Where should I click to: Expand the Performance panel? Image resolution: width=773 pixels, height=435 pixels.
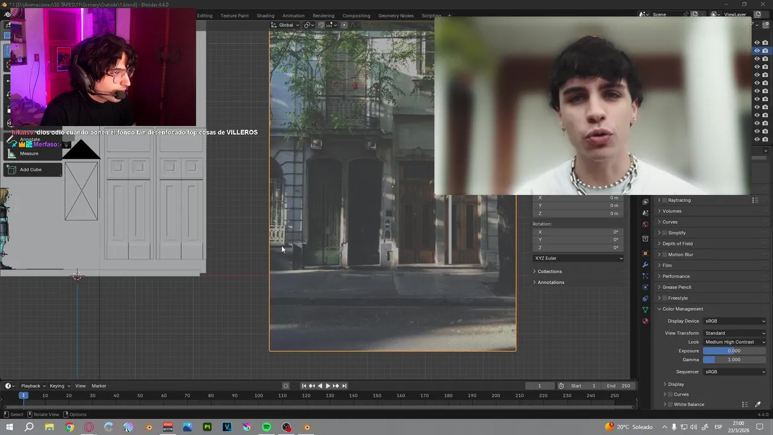pyautogui.click(x=676, y=276)
